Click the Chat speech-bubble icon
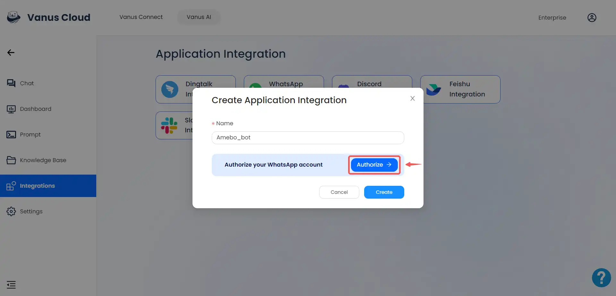The width and height of the screenshot is (616, 296). pos(11,83)
